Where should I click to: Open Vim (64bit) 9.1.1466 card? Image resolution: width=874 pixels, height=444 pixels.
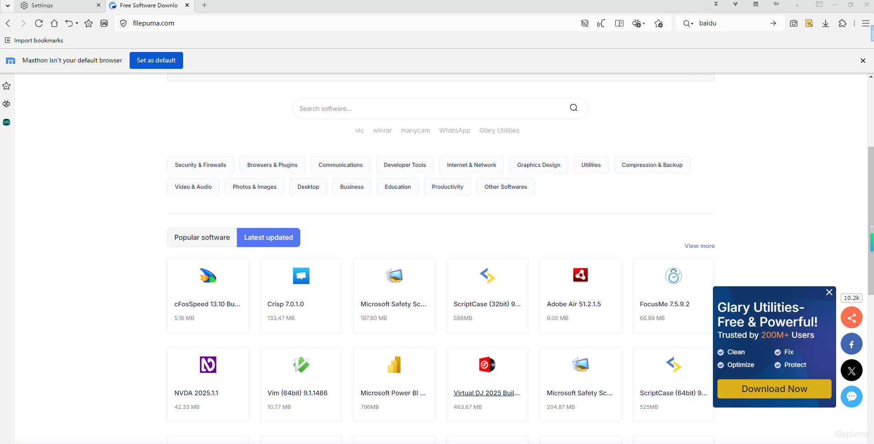[x=301, y=384]
